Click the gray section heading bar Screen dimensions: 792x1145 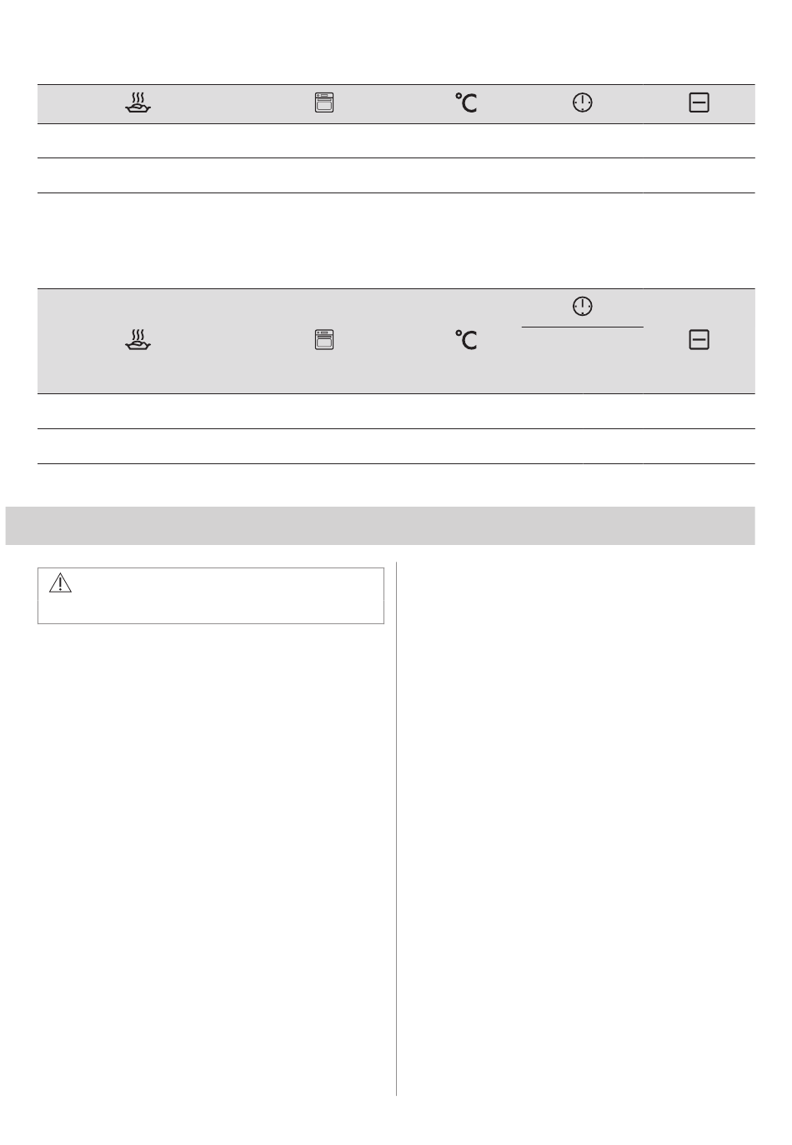380,525
